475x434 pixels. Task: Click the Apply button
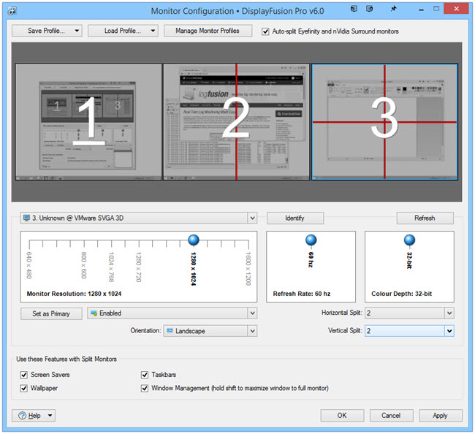click(x=441, y=415)
